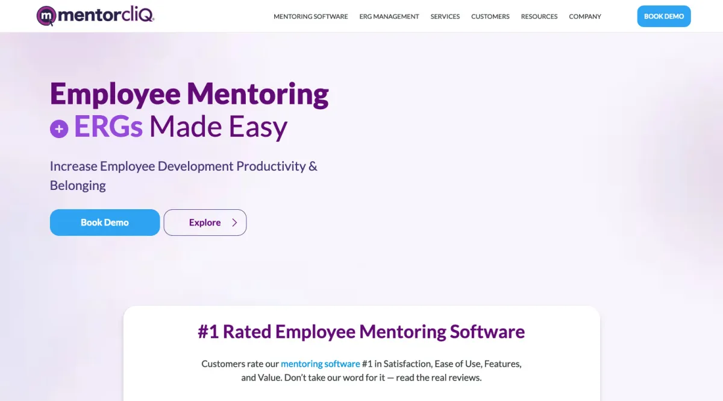
Task: Open the ERG Management dropdown
Action: click(x=389, y=16)
